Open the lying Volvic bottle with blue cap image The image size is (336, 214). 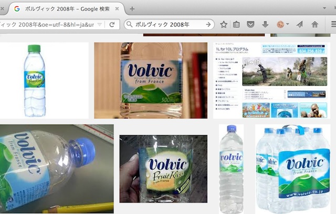[57, 169]
